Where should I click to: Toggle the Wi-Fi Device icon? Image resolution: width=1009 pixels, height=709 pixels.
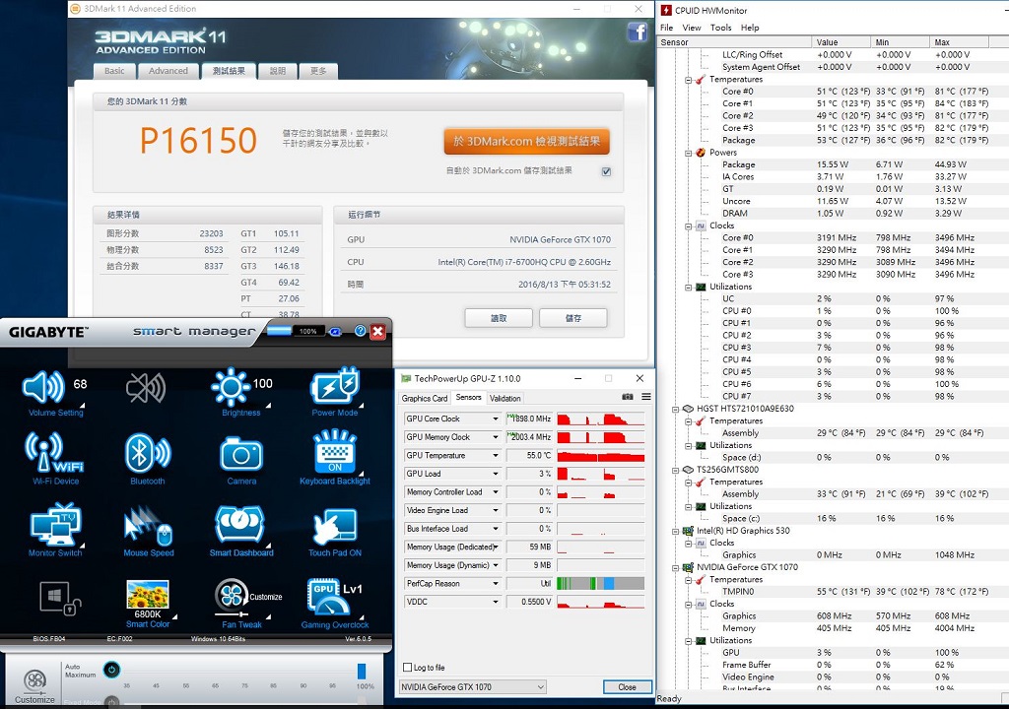tap(55, 452)
